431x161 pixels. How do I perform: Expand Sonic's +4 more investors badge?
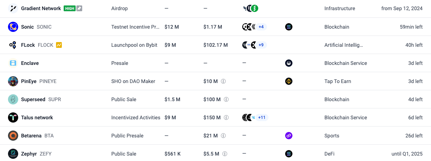[261, 27]
